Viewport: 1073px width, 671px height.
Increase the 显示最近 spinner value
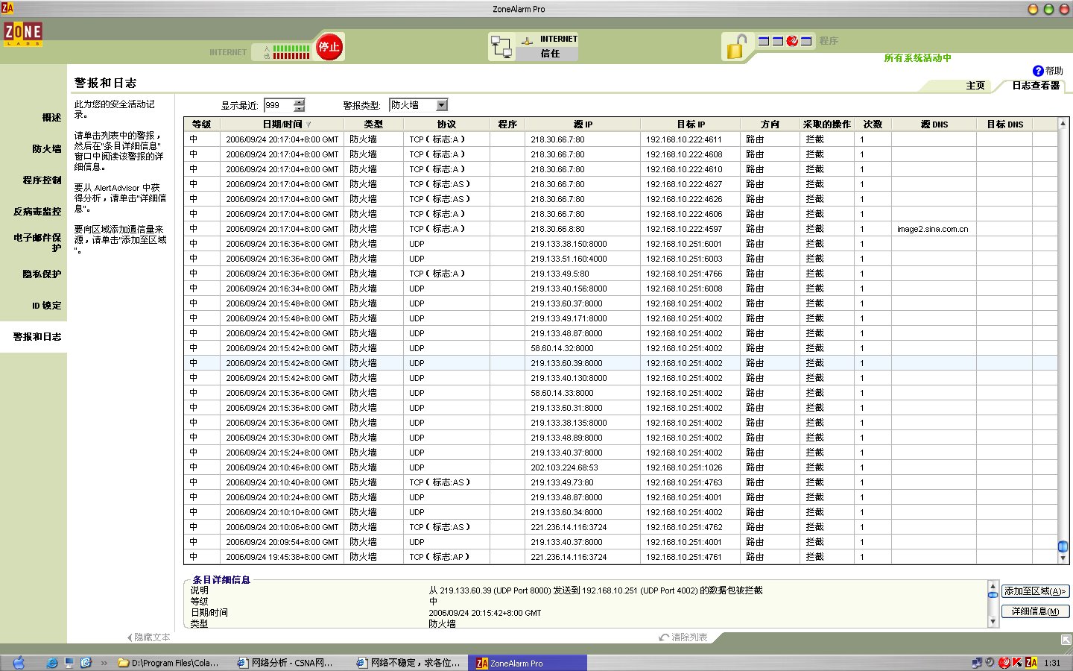click(300, 102)
